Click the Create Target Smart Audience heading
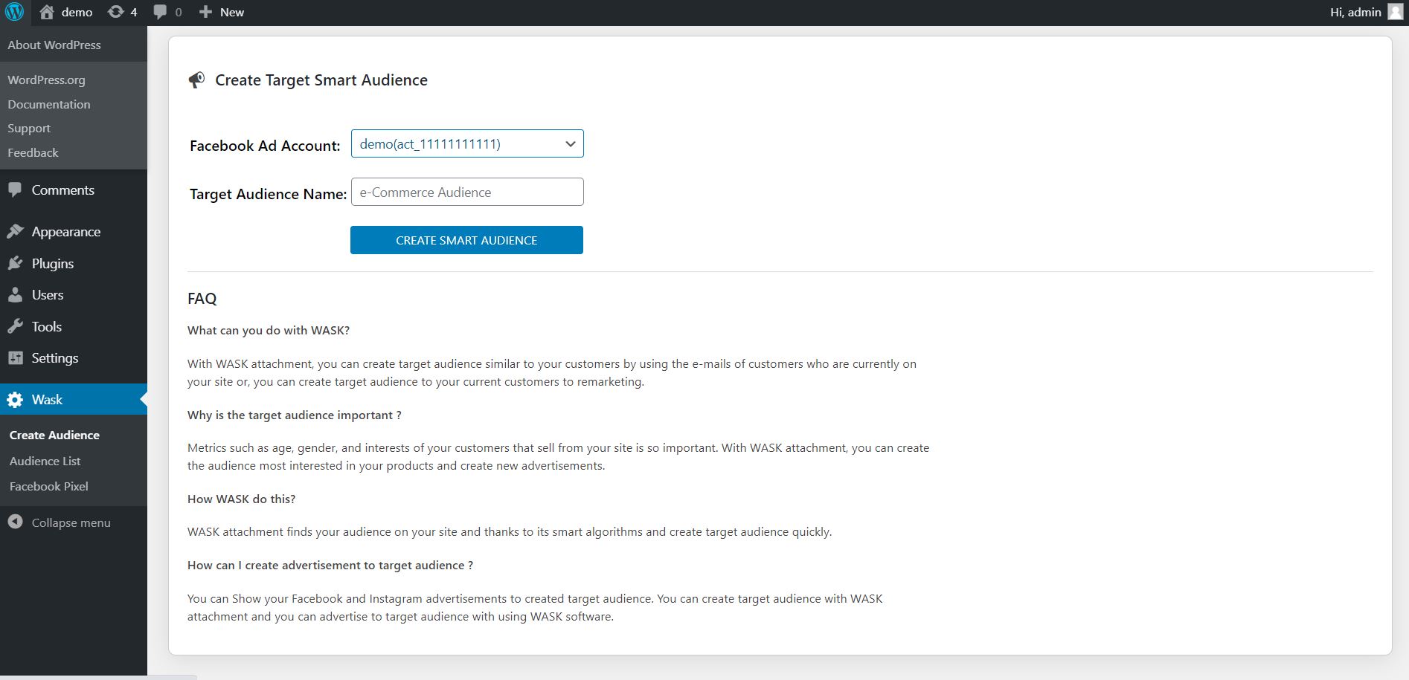Screen dimensions: 1409x680 [321, 80]
